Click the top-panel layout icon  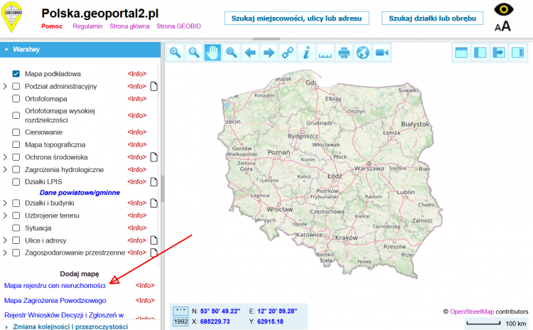click(461, 53)
